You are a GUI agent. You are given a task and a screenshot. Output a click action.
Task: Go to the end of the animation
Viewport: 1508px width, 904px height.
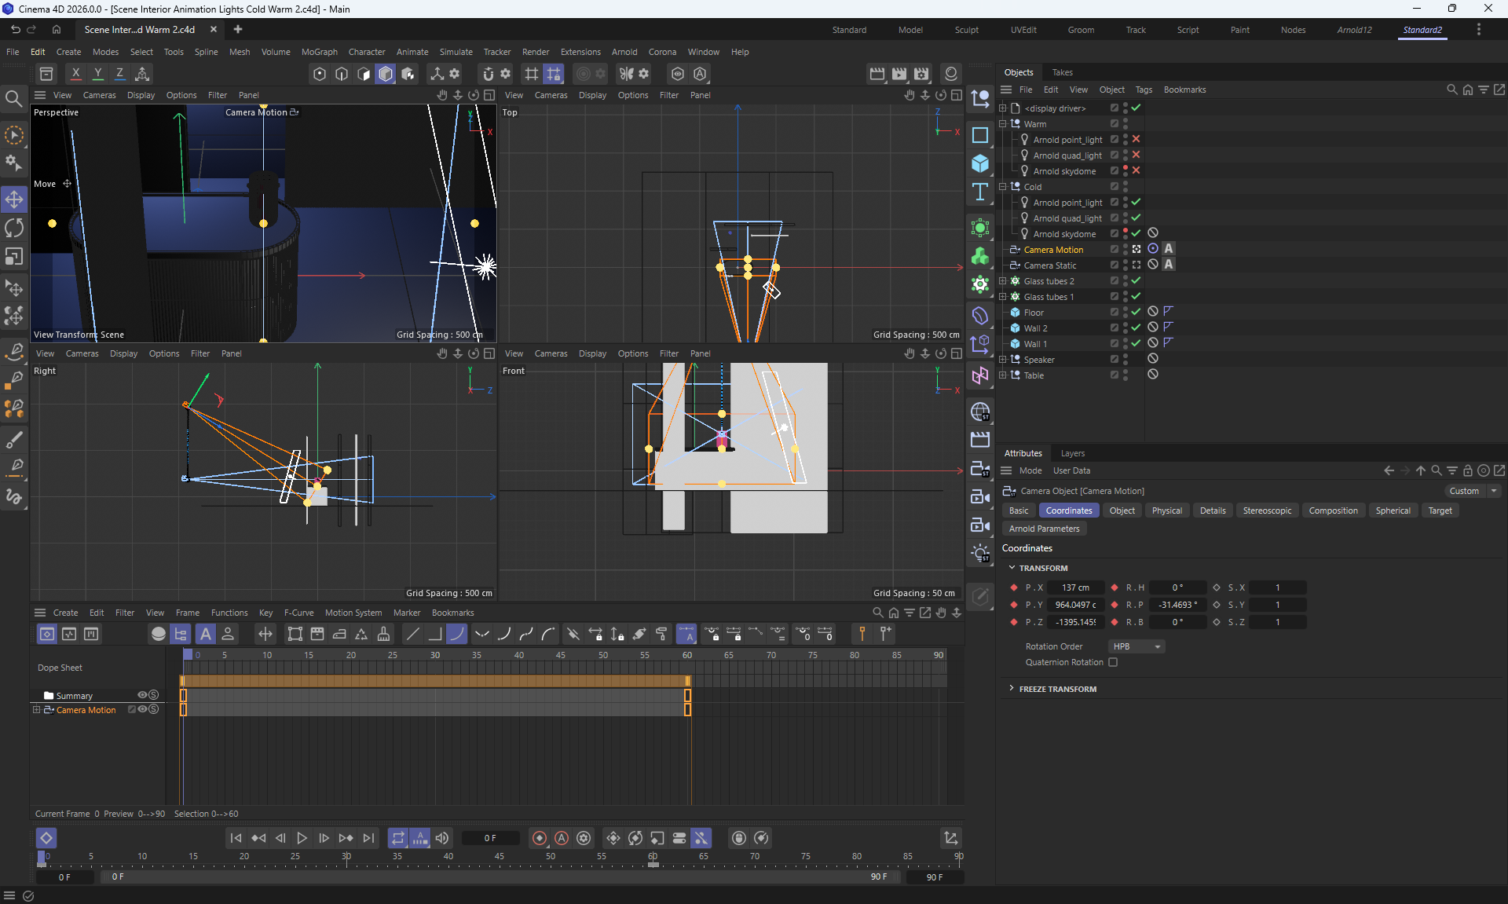point(368,838)
